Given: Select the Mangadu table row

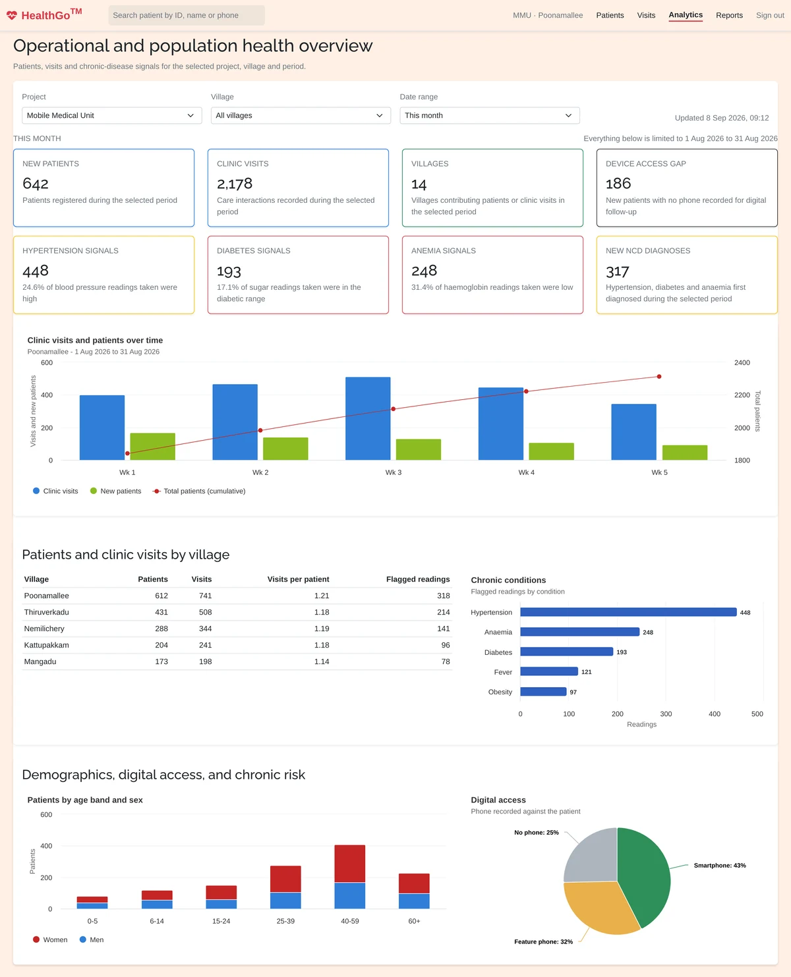Looking at the screenshot, I should (237, 661).
